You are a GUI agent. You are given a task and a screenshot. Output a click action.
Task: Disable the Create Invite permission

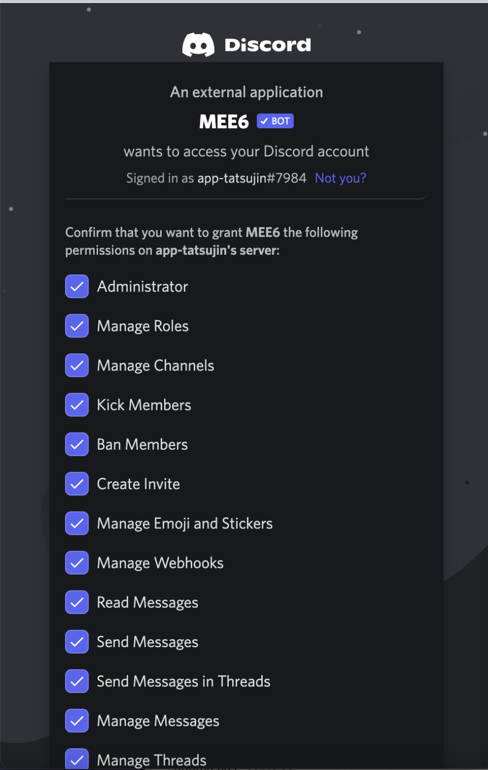[77, 484]
